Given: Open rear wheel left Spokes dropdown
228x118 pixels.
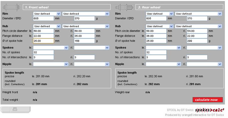Looking at the screenshot, I should [x=164, y=48].
